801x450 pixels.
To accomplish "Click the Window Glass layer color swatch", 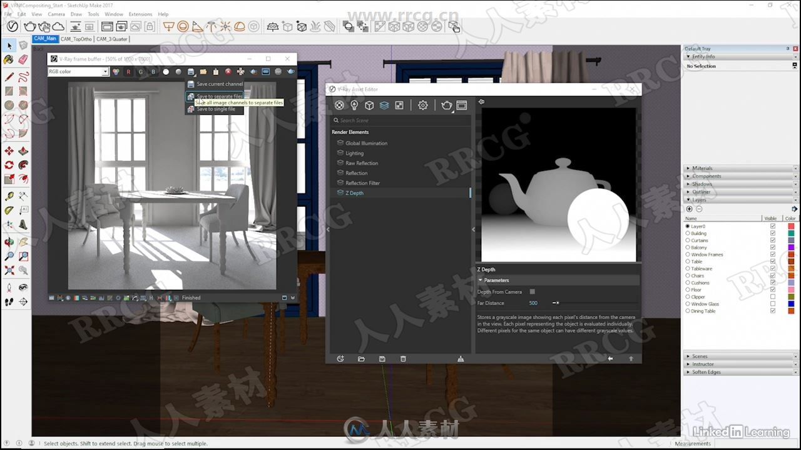I will click(791, 304).
